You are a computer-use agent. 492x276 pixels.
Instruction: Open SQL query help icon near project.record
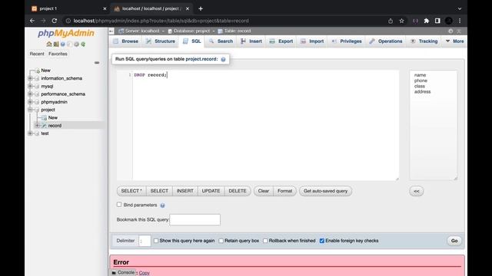coord(223,60)
